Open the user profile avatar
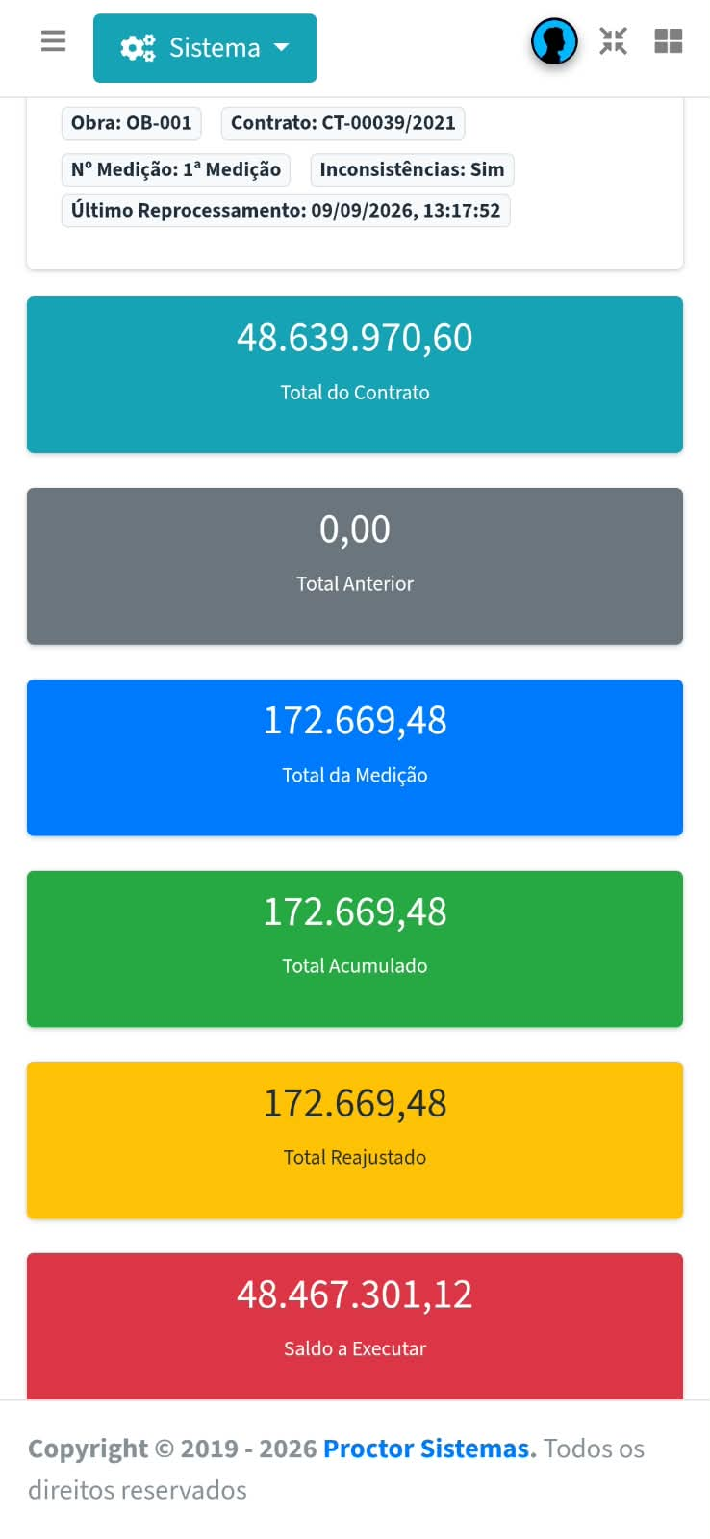The width and height of the screenshot is (710, 1539). pos(554,41)
